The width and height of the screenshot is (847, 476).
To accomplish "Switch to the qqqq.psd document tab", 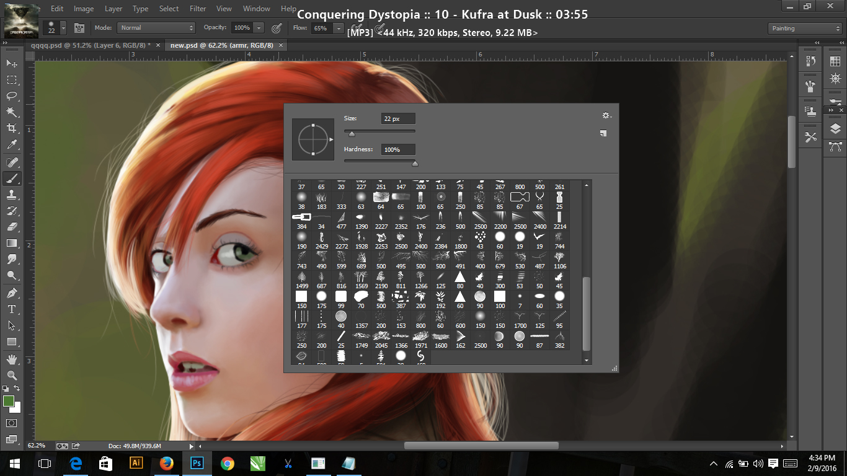I will [x=91, y=45].
